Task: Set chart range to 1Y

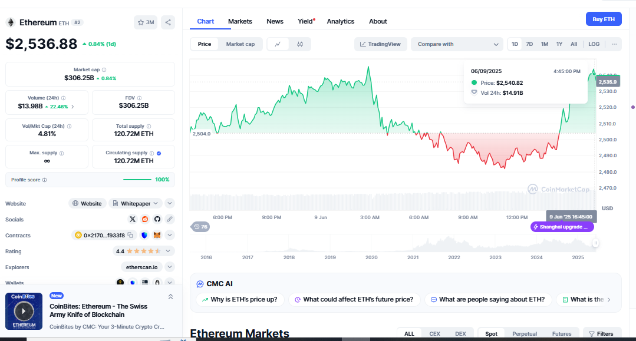Action: pos(559,44)
